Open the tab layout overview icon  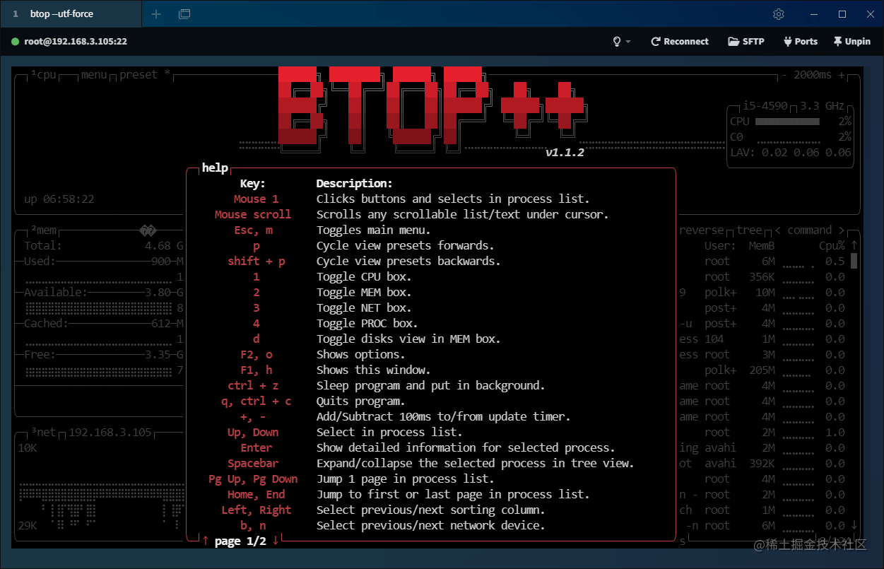[184, 14]
